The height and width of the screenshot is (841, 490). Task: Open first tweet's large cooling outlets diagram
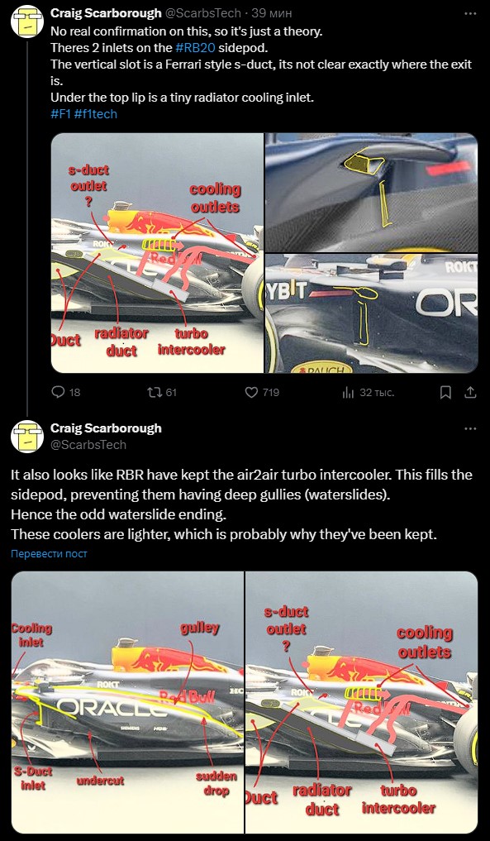(x=157, y=252)
